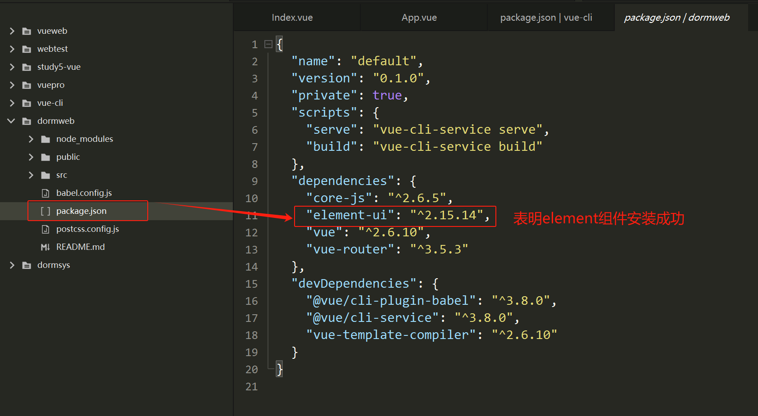Click line number 11 in the gutter
758x416 pixels.
pos(251,215)
